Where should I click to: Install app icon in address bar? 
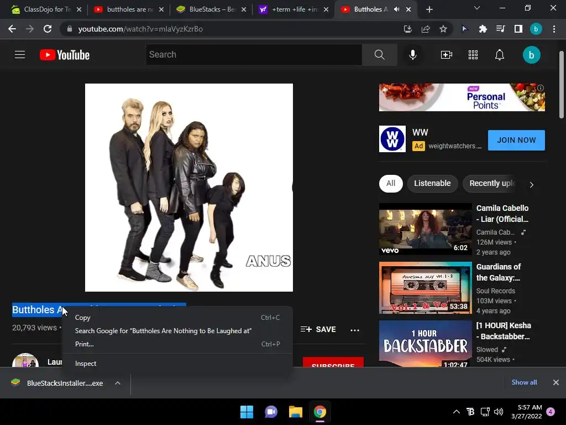click(407, 29)
